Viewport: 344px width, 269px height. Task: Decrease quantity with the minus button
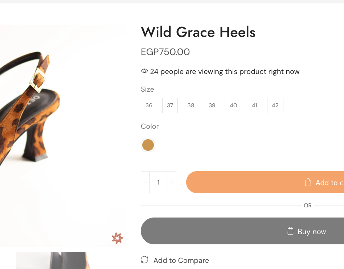click(145, 182)
